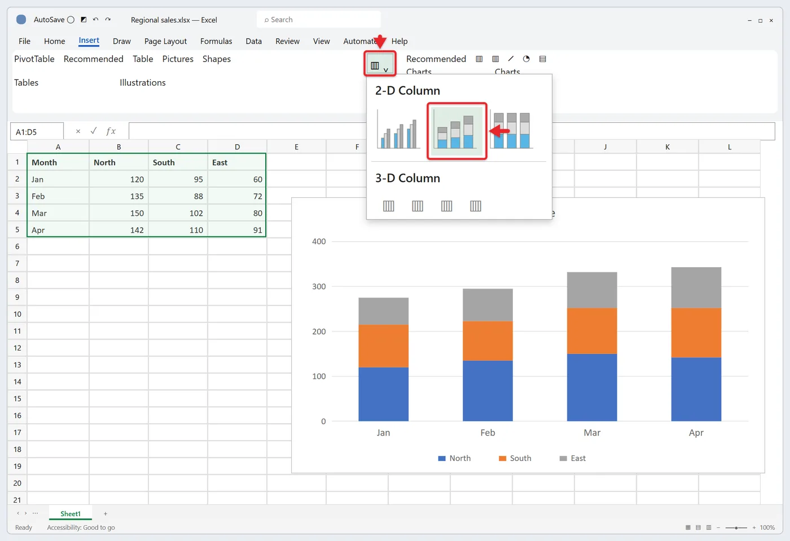Screen dimensions: 790x541
Task: Add a new sheet with the plus button
Action: coord(106,513)
